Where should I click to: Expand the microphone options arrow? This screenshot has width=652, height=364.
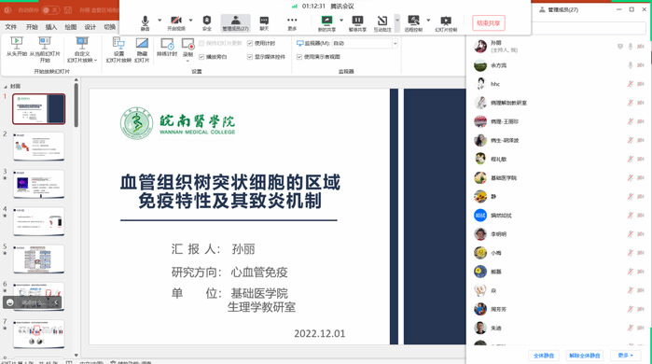point(160,20)
